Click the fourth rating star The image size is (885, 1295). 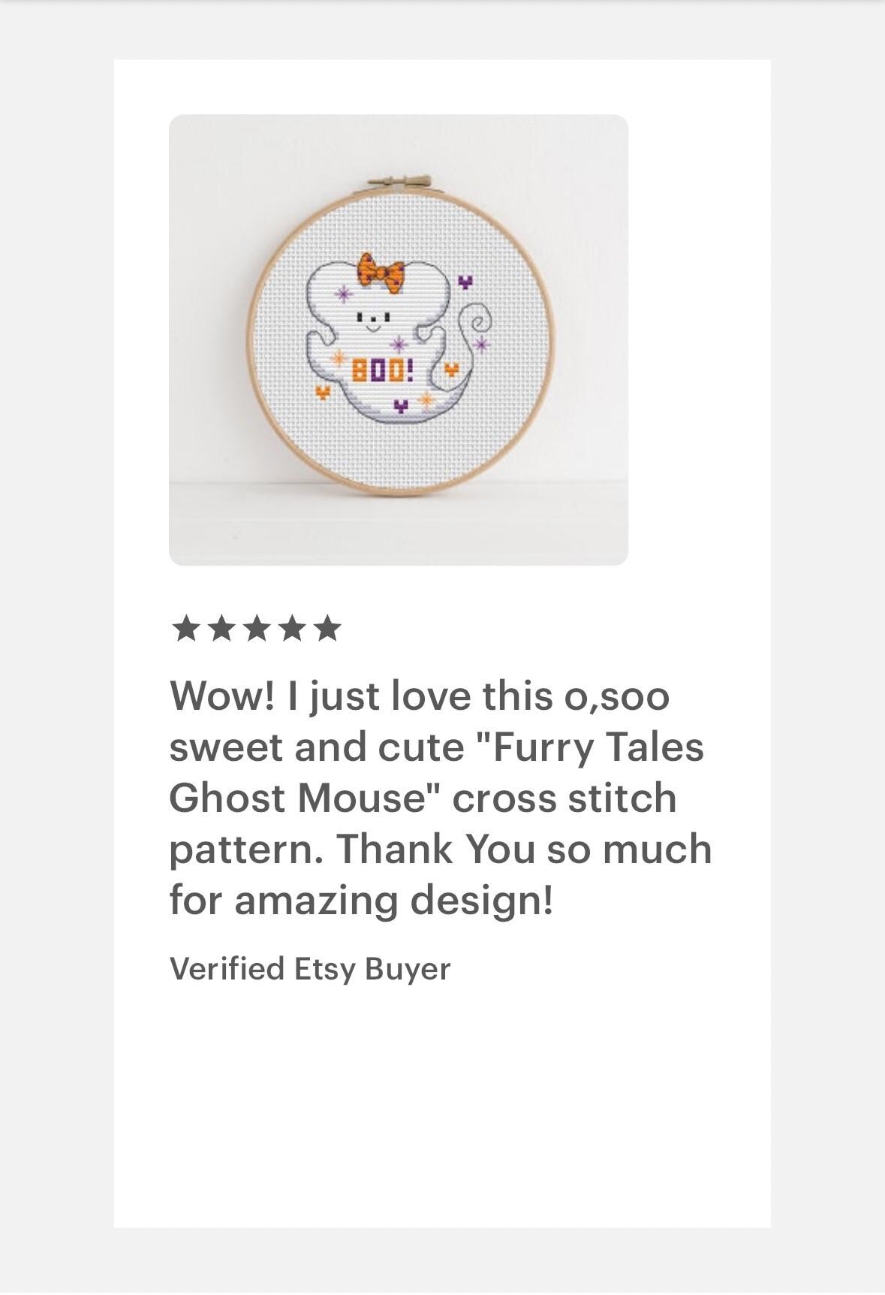click(292, 628)
